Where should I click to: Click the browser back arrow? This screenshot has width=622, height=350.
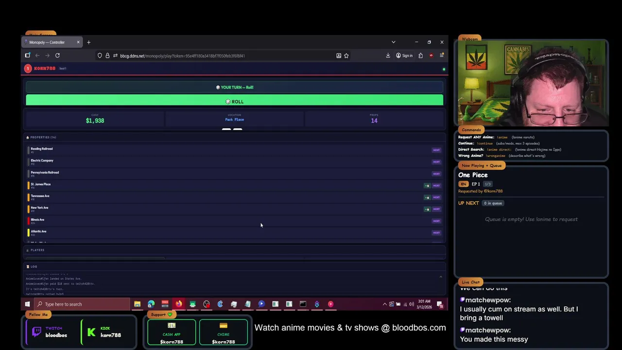[37, 55]
